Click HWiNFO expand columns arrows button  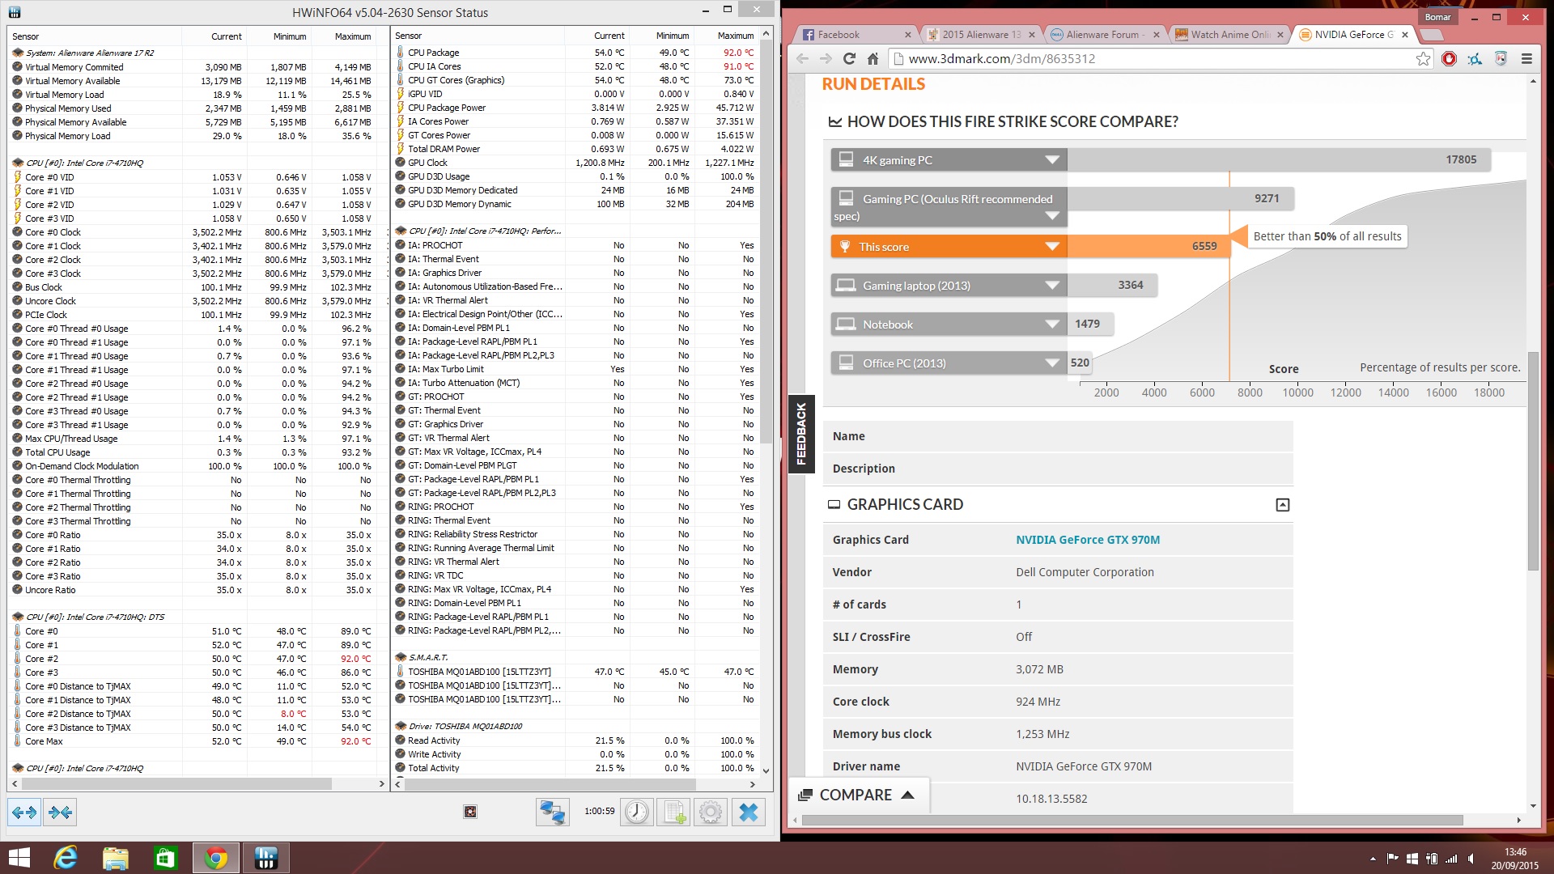[x=24, y=812]
